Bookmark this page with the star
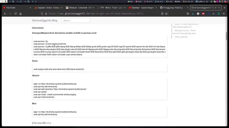This screenshot has height=128, width=229. point(166,14)
